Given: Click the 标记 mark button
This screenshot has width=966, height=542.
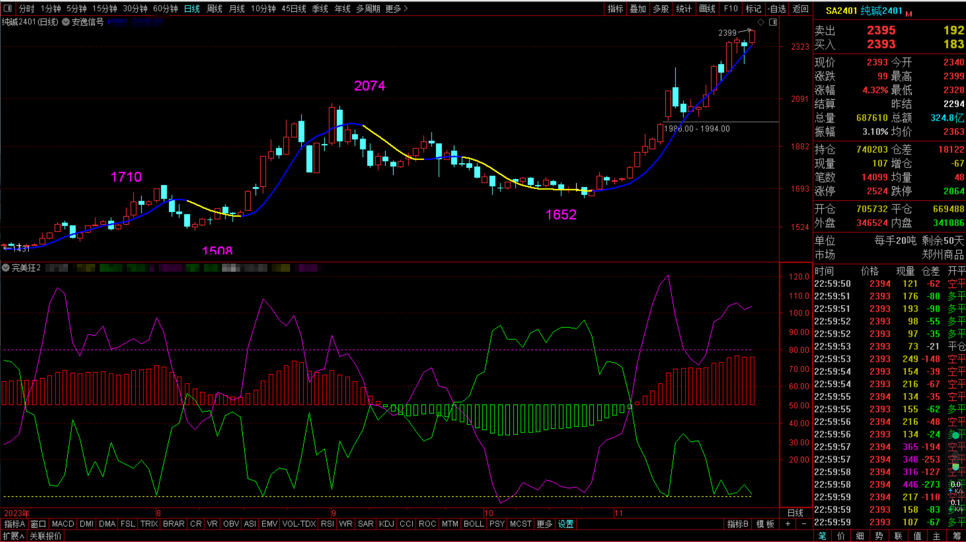Looking at the screenshot, I should pos(753,8).
